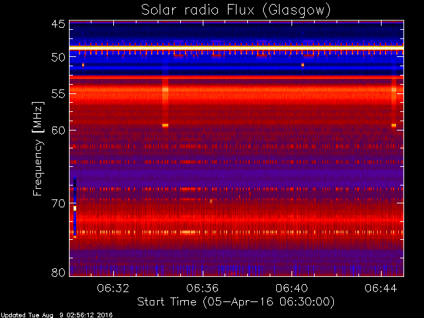
Task: Click the 'Start Time (05-Apr-16 06:30:00)' label
Action: click(236, 302)
